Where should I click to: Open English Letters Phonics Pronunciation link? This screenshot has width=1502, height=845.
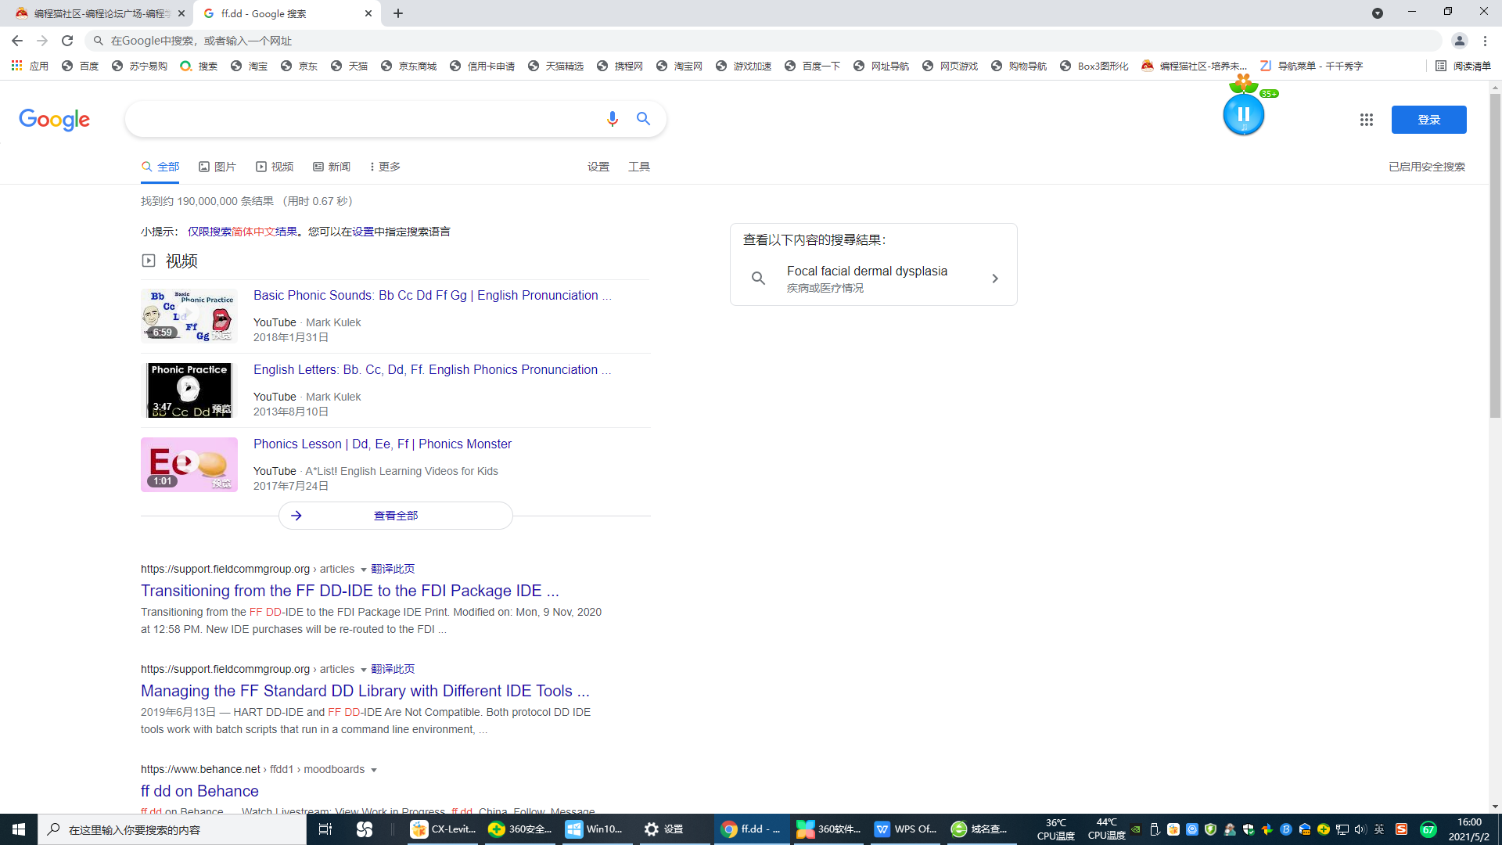[433, 369]
